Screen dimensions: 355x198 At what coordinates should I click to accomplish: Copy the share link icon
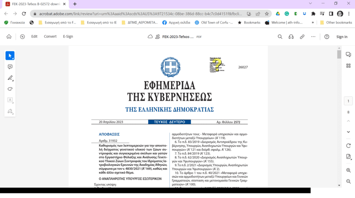pos(302,37)
